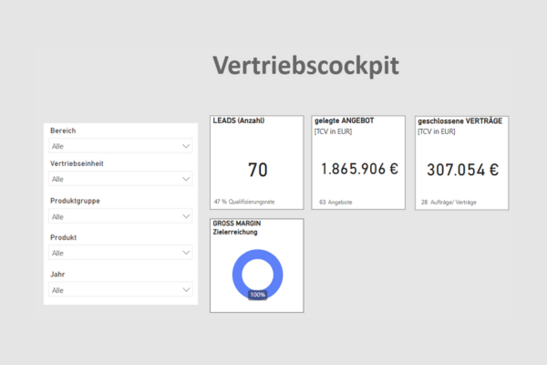The width and height of the screenshot is (547, 365).
Task: Click the Produkt filter label
Action: point(63,237)
